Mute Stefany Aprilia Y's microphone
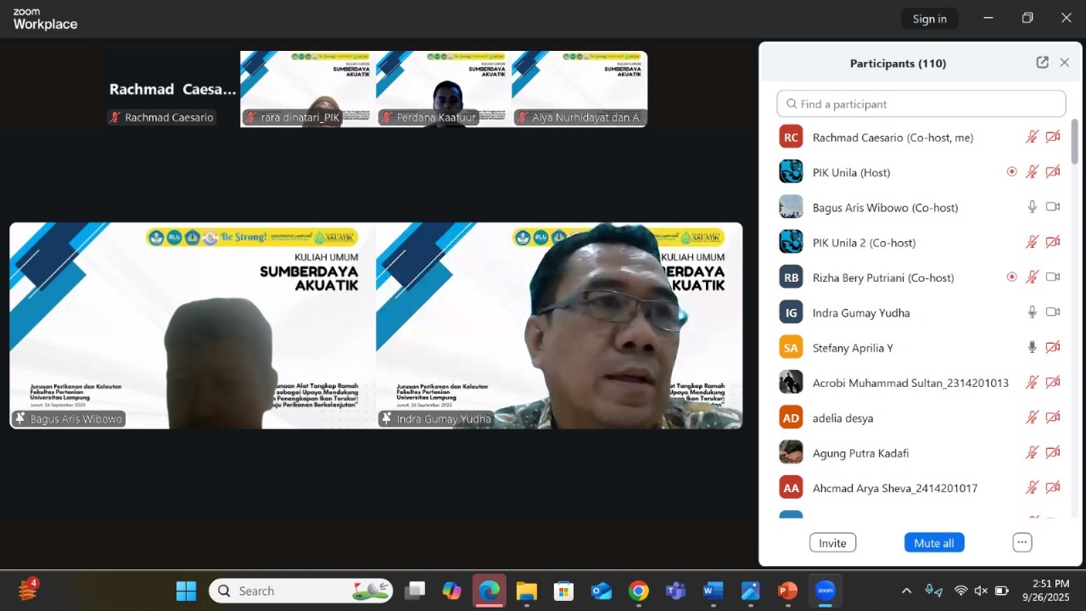Image resolution: width=1086 pixels, height=611 pixels. click(1032, 347)
